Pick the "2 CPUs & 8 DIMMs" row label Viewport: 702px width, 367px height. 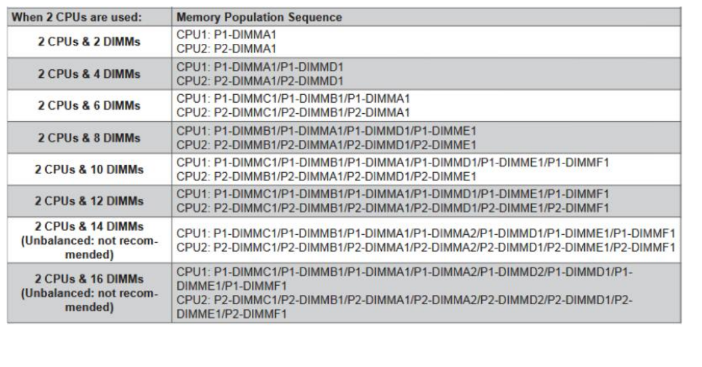89,137
